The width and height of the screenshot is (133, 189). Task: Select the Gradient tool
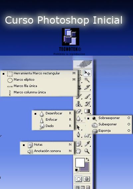point(87,111)
